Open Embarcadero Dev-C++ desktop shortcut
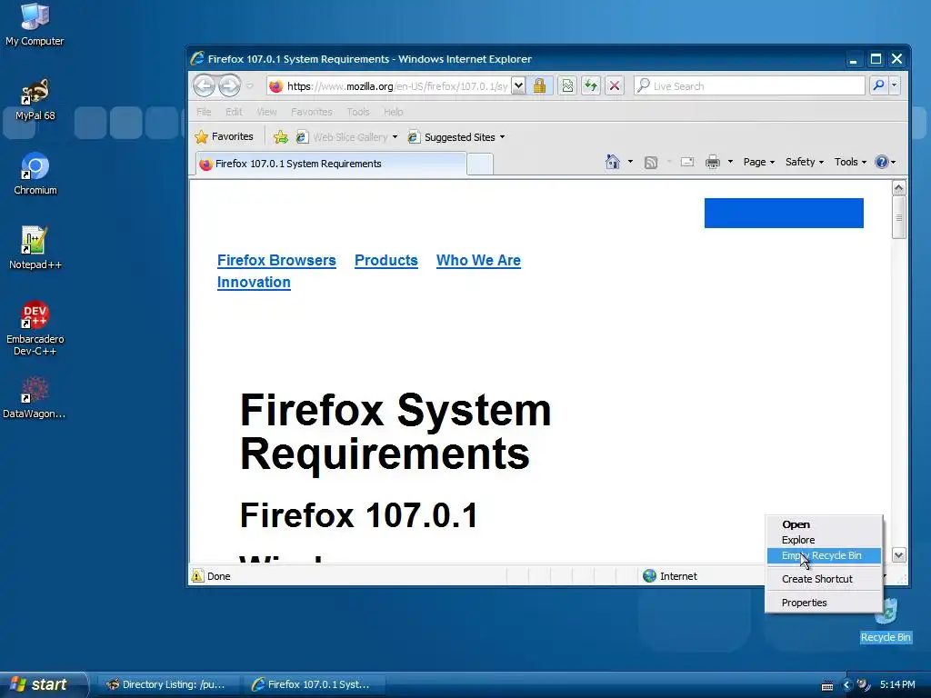 35,328
